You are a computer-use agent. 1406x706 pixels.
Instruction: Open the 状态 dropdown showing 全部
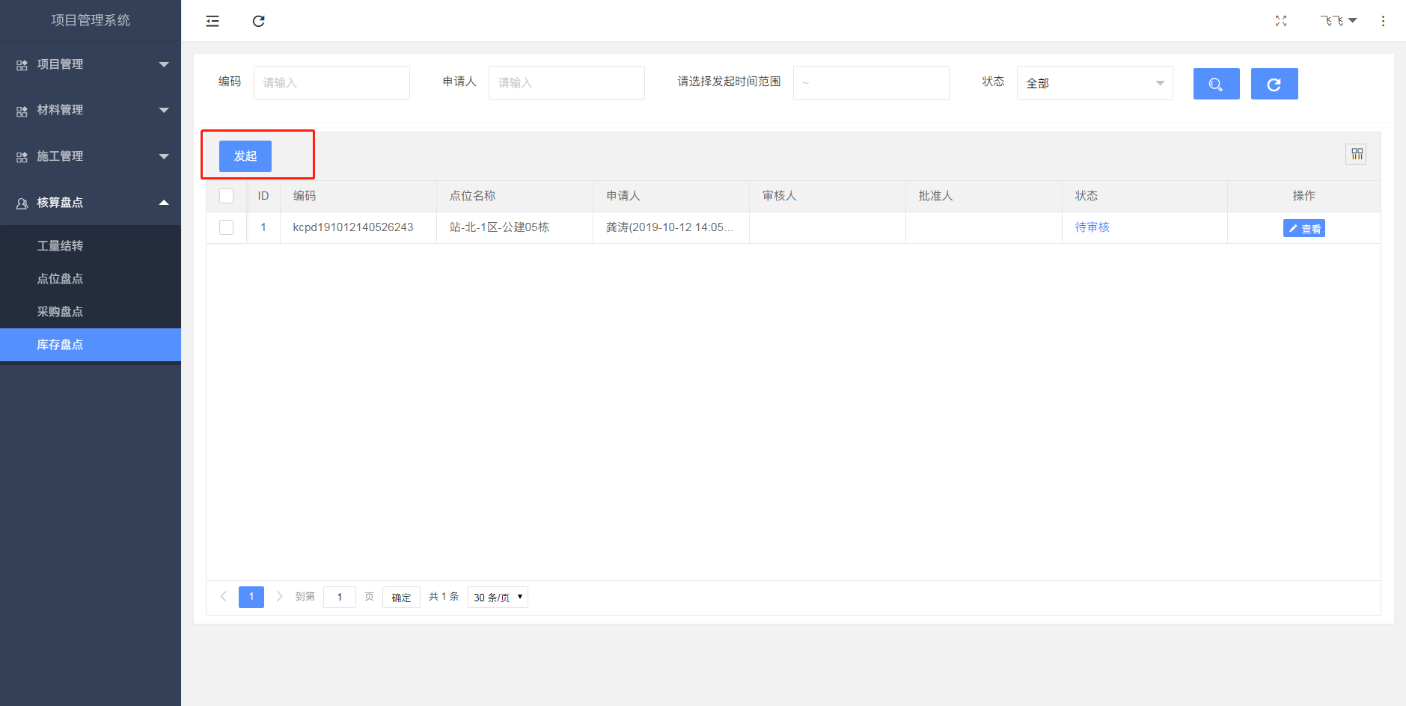coord(1095,83)
